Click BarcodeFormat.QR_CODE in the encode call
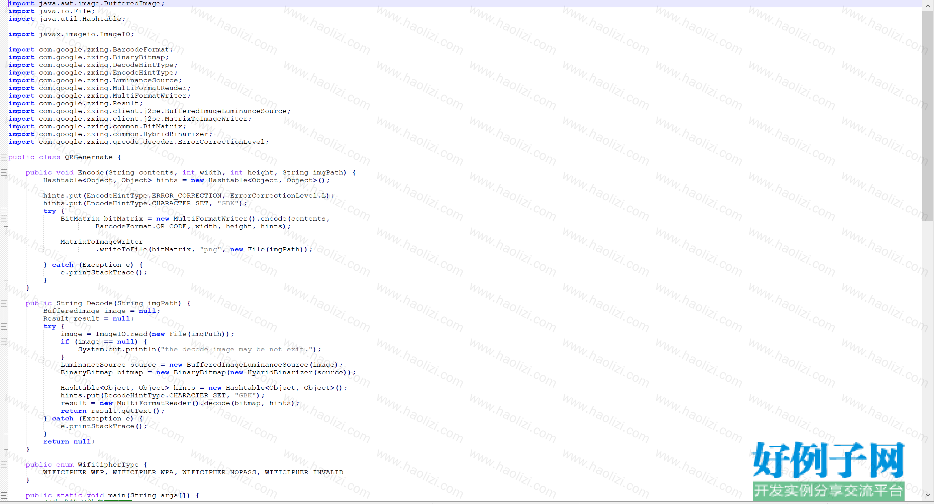 pos(141,227)
